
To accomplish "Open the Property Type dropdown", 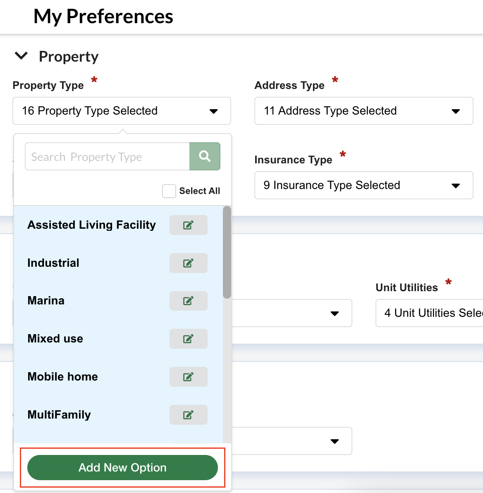I will coord(122,111).
